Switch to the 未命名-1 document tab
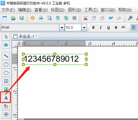The height and width of the screenshot is (120, 138). tap(25, 36)
